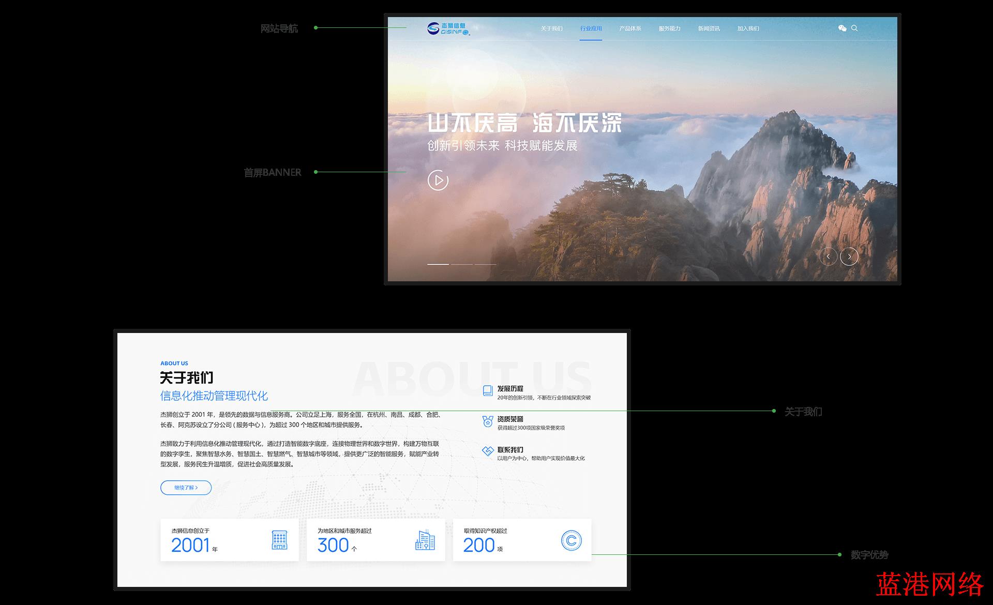Click the 获得超过300项国家级荣誉奖项 text
The width and height of the screenshot is (993, 605).
click(531, 428)
